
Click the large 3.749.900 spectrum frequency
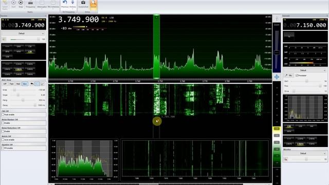(78, 20)
